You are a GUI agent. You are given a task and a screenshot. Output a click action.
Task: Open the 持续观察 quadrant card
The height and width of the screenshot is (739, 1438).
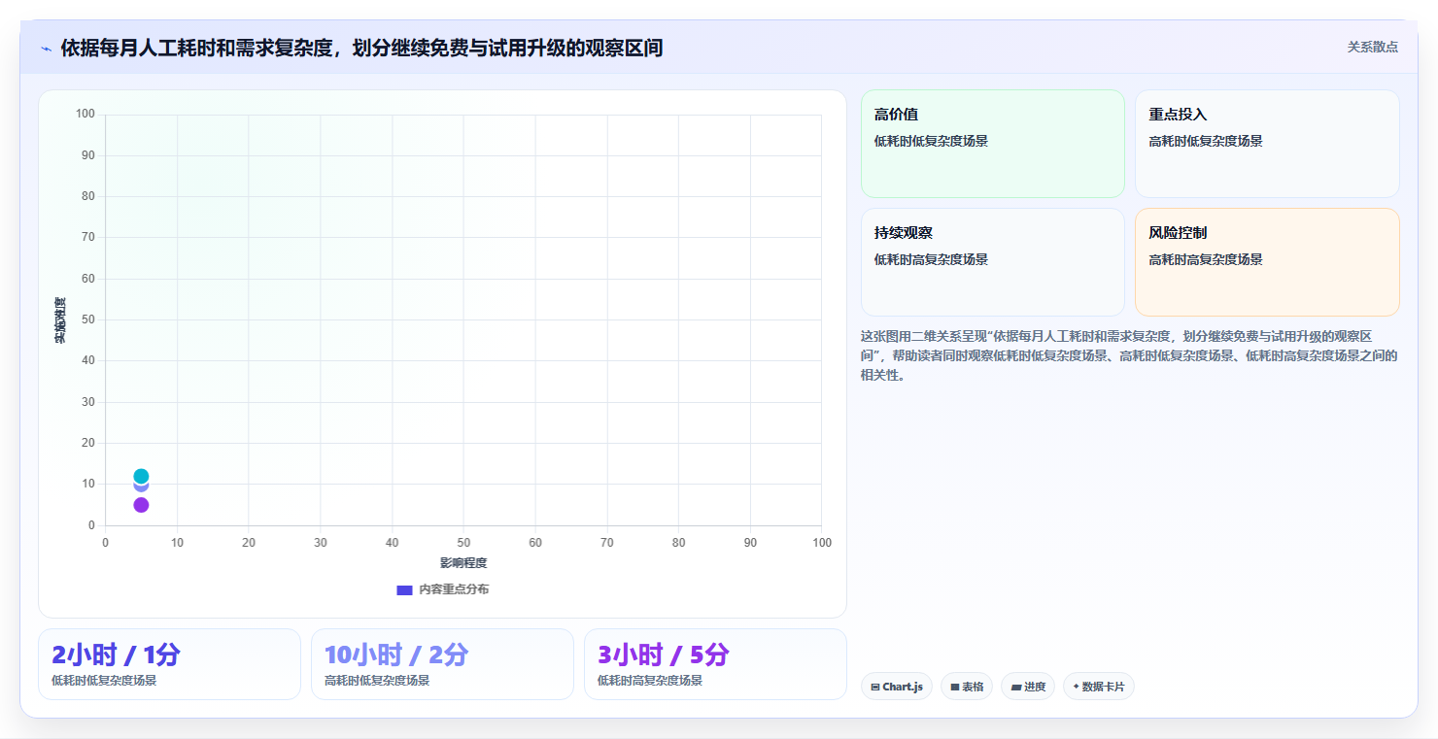point(992,262)
